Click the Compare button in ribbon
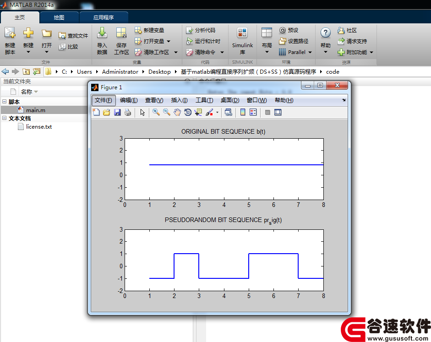 coord(68,47)
